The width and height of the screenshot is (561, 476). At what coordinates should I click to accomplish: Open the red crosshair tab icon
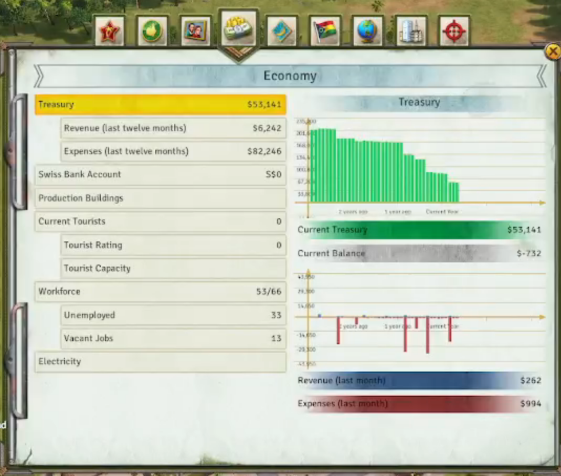click(x=454, y=31)
